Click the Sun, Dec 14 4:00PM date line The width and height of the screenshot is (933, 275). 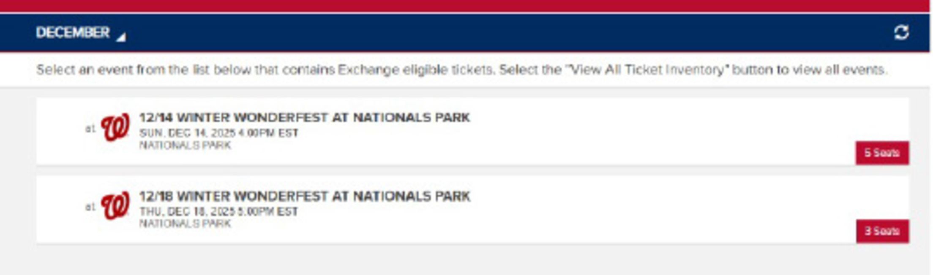(218, 133)
